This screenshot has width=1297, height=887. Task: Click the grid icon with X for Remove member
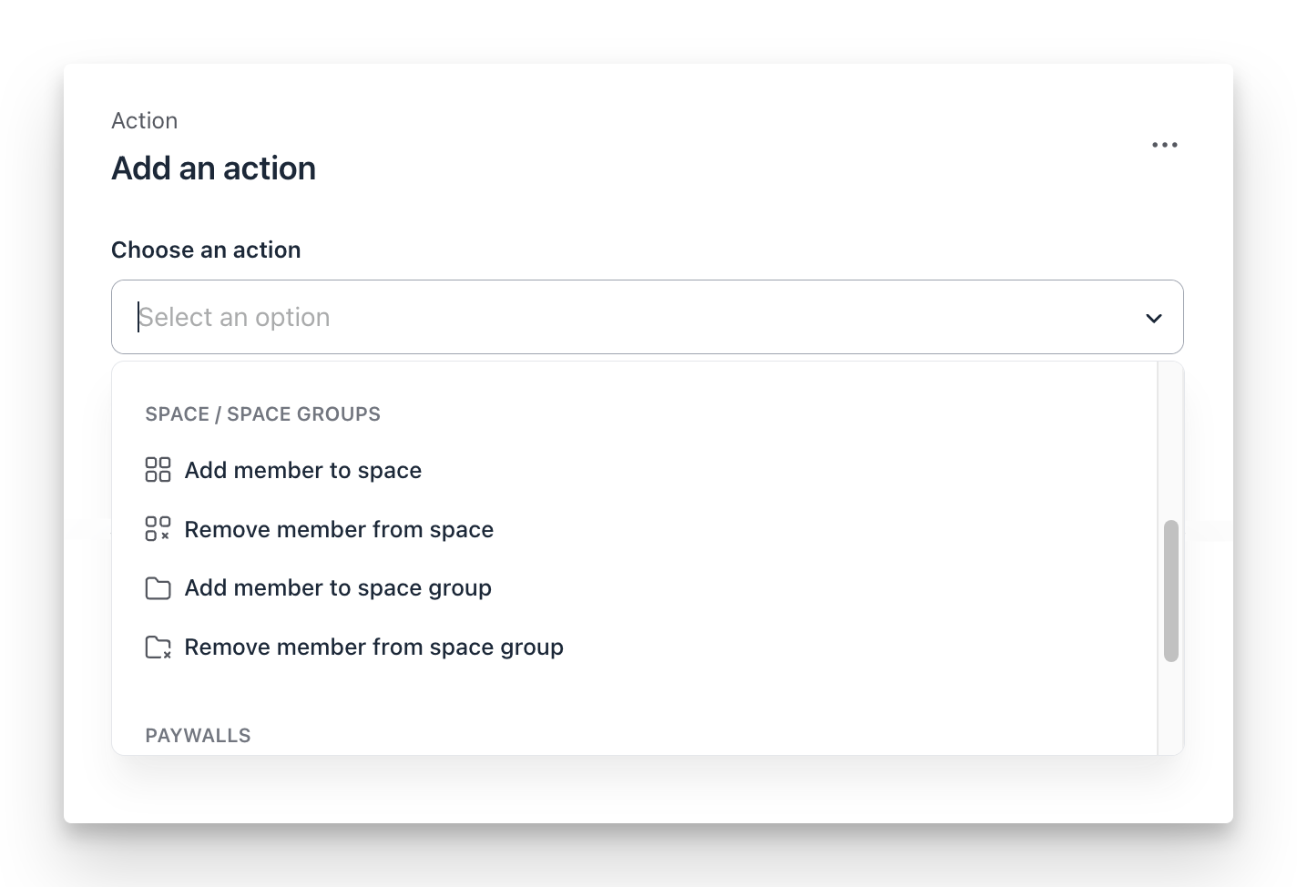click(158, 528)
